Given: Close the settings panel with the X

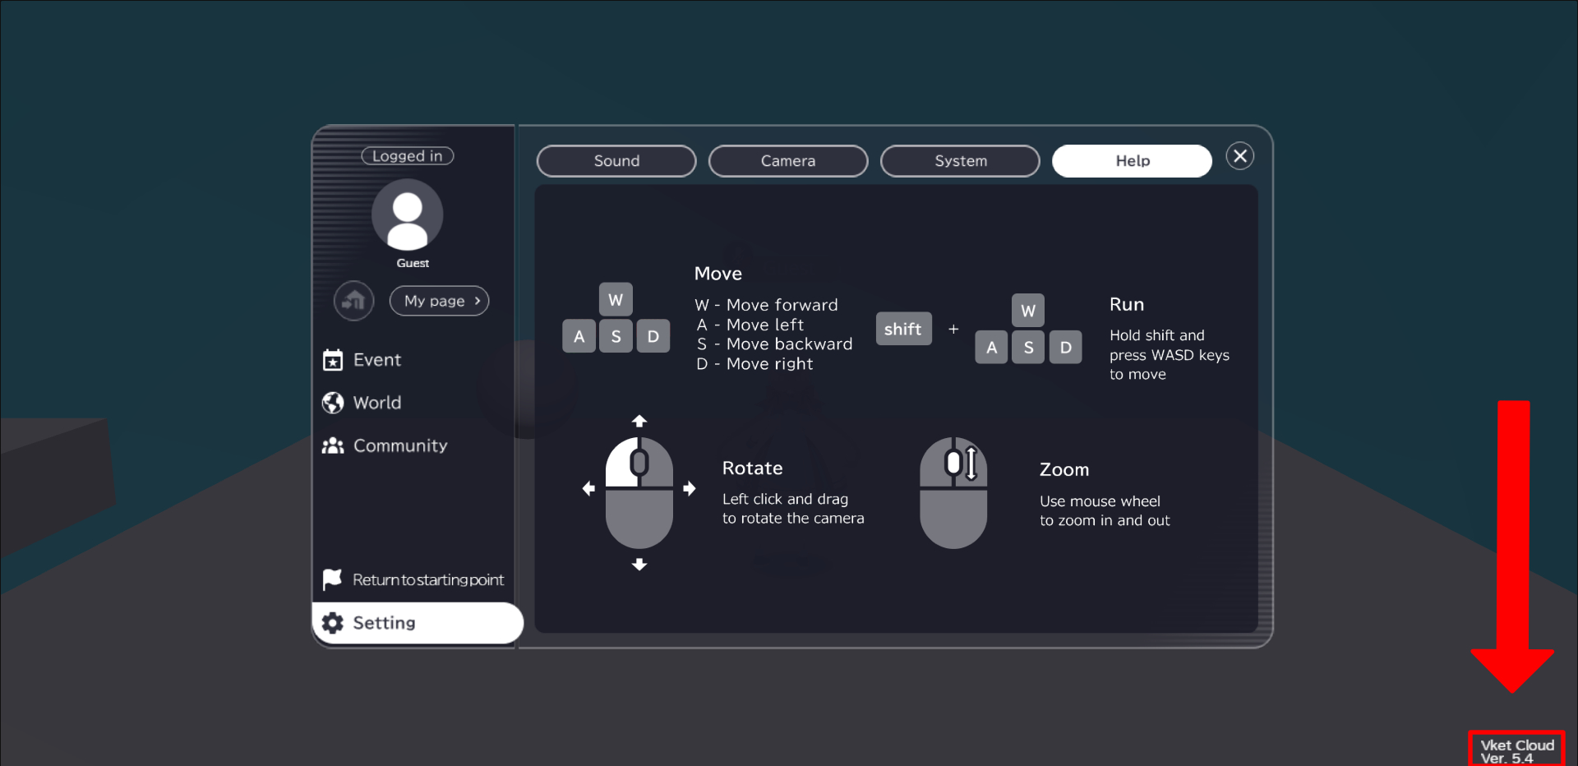Looking at the screenshot, I should (x=1240, y=155).
